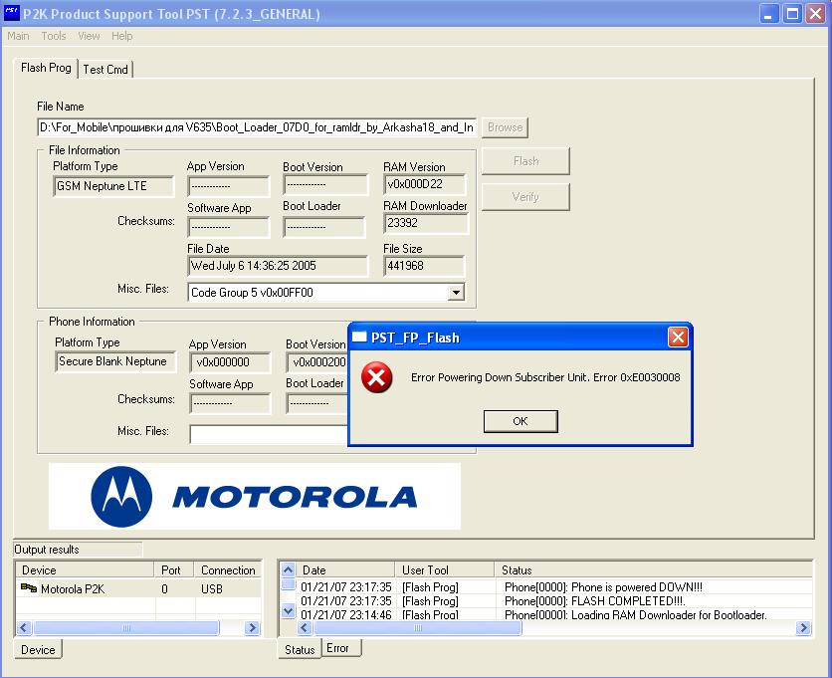This screenshot has height=678, width=832.
Task: Switch to the Status log tab
Action: coord(300,649)
